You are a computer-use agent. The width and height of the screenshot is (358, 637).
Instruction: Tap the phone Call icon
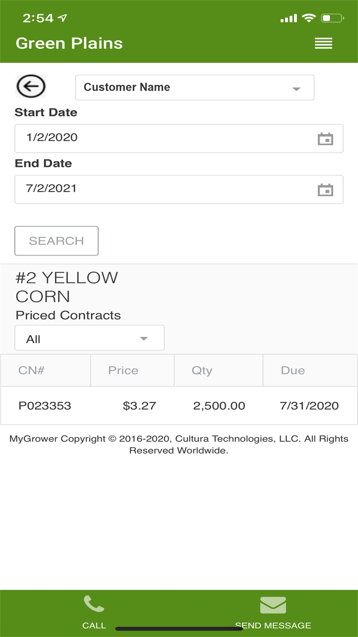94,604
